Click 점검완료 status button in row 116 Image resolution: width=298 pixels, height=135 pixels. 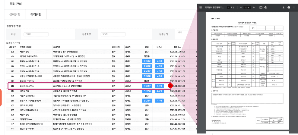(x=147, y=66)
